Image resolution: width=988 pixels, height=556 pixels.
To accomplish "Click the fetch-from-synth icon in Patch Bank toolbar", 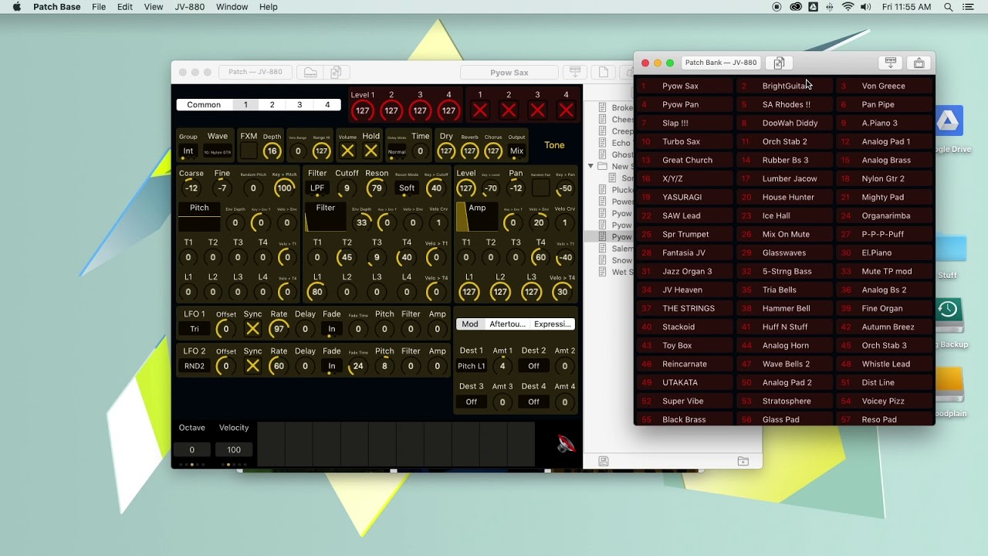I will (890, 63).
